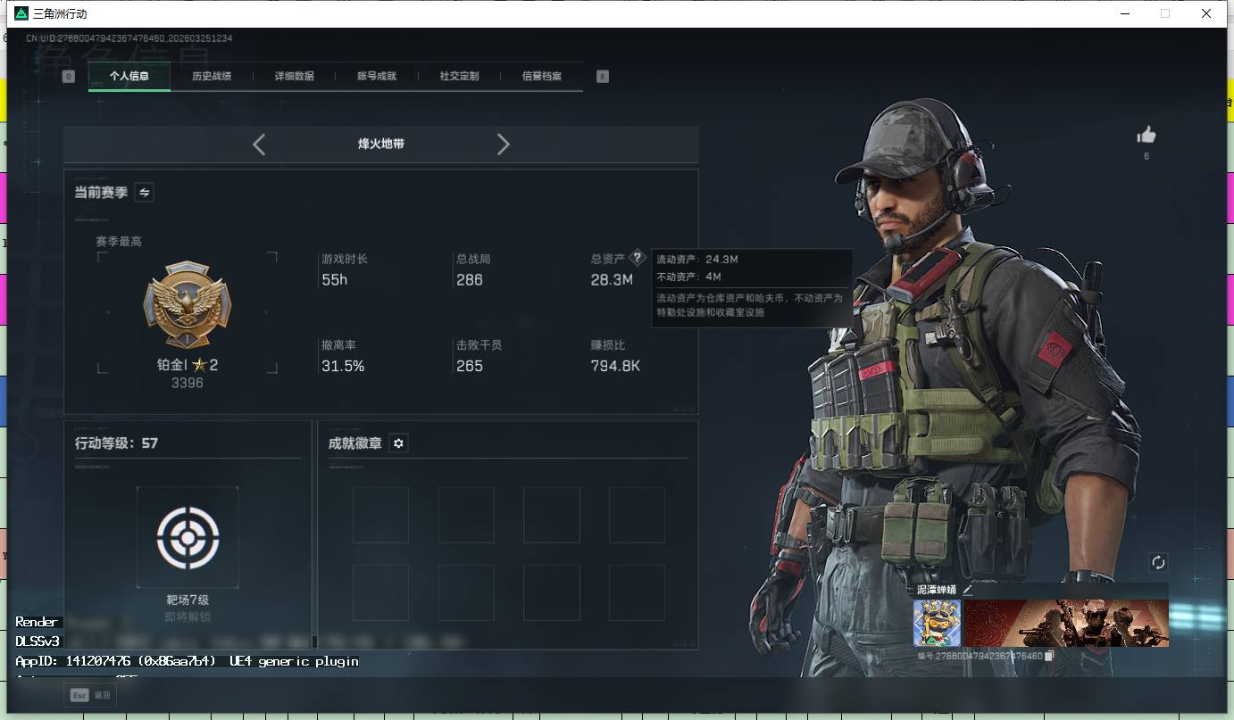Click the 总战局 value 286

470,280
